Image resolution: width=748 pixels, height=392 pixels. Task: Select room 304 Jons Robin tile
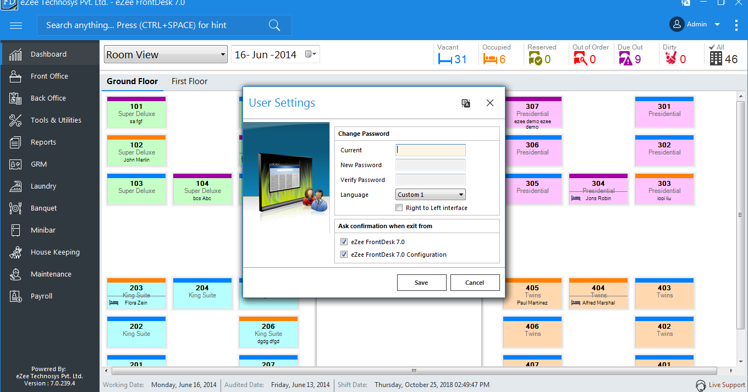tap(598, 189)
